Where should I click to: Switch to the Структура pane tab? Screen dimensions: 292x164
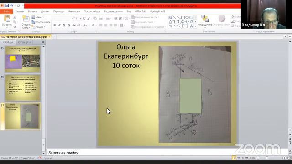click(24, 42)
